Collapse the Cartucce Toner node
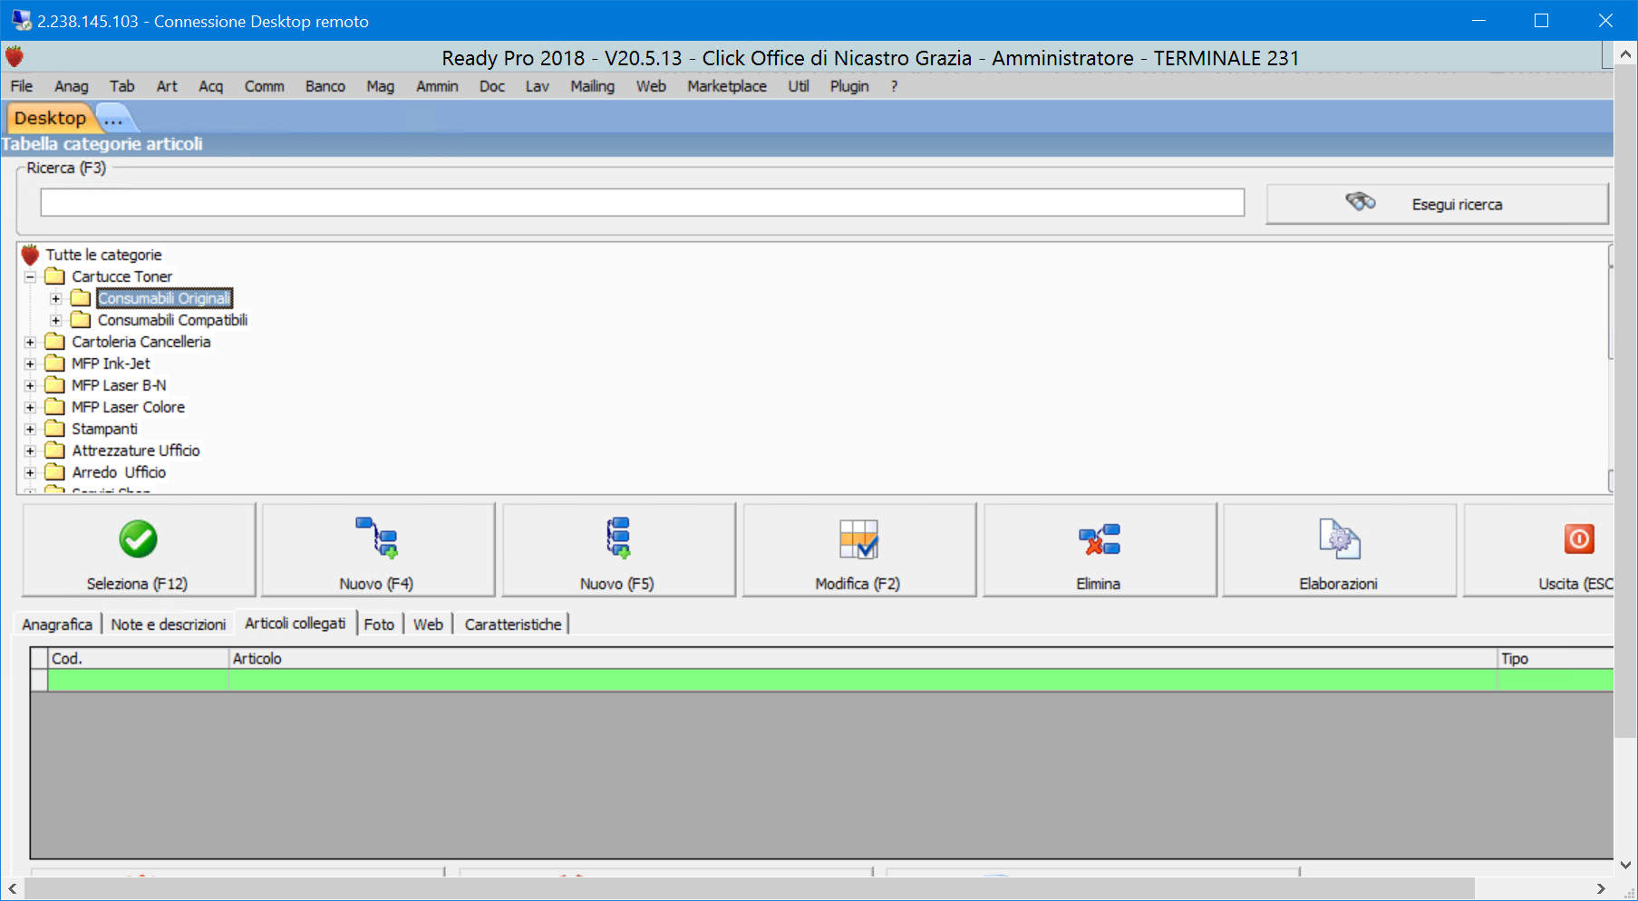This screenshot has width=1638, height=901. 30,276
